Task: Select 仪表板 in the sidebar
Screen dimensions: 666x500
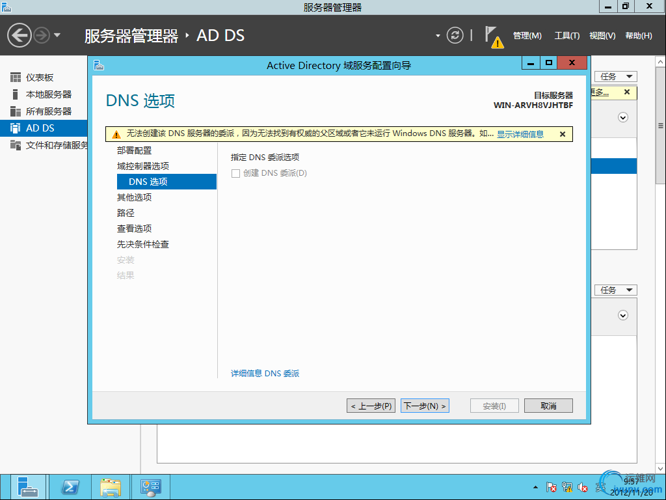Action: click(44, 77)
